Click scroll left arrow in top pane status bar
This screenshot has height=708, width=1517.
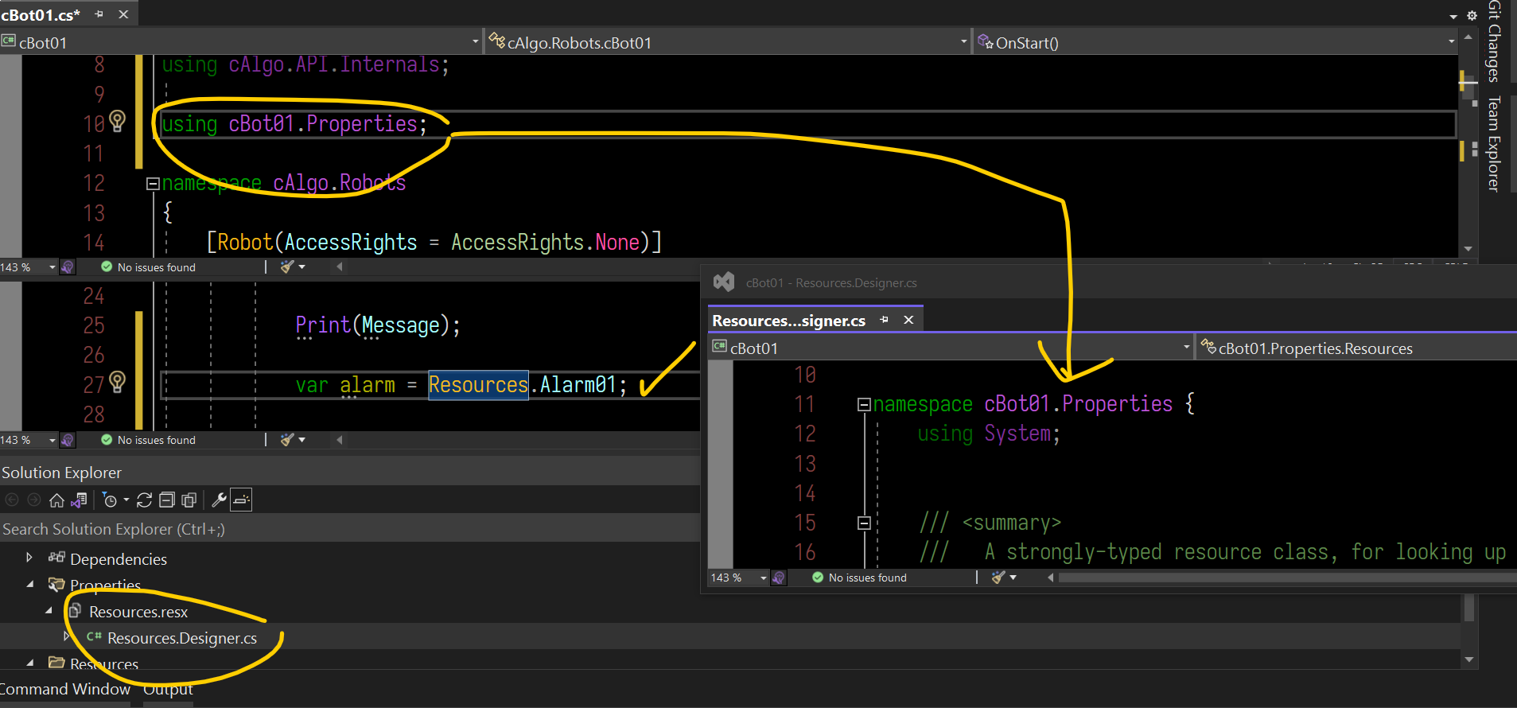[x=340, y=267]
